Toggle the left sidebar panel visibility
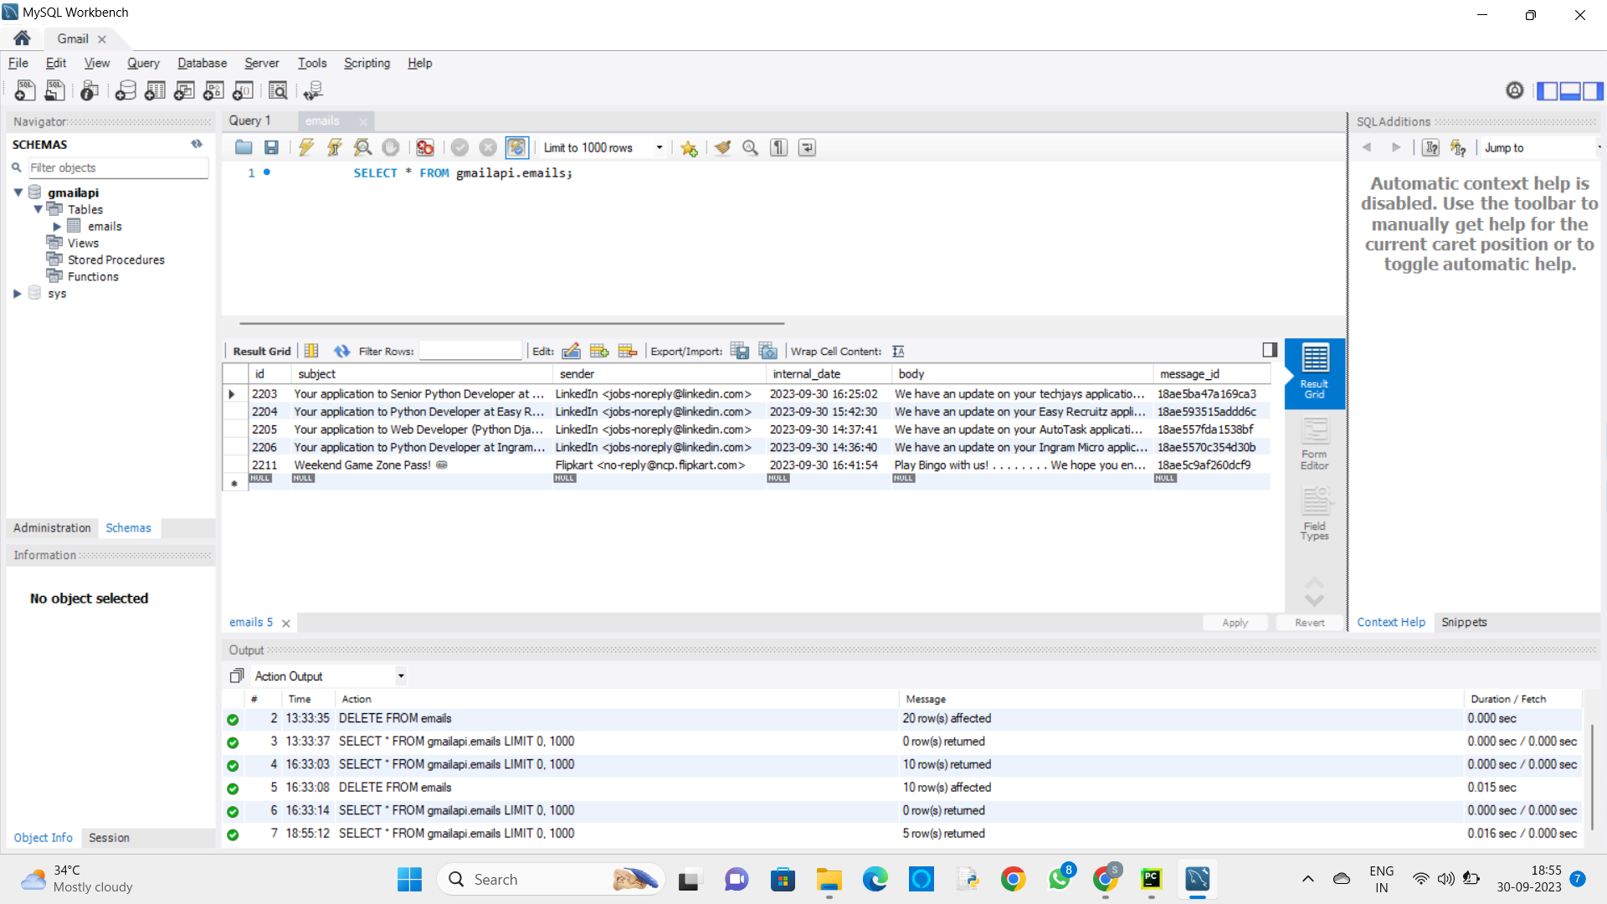Screen dimensions: 1607x904 [1547, 90]
